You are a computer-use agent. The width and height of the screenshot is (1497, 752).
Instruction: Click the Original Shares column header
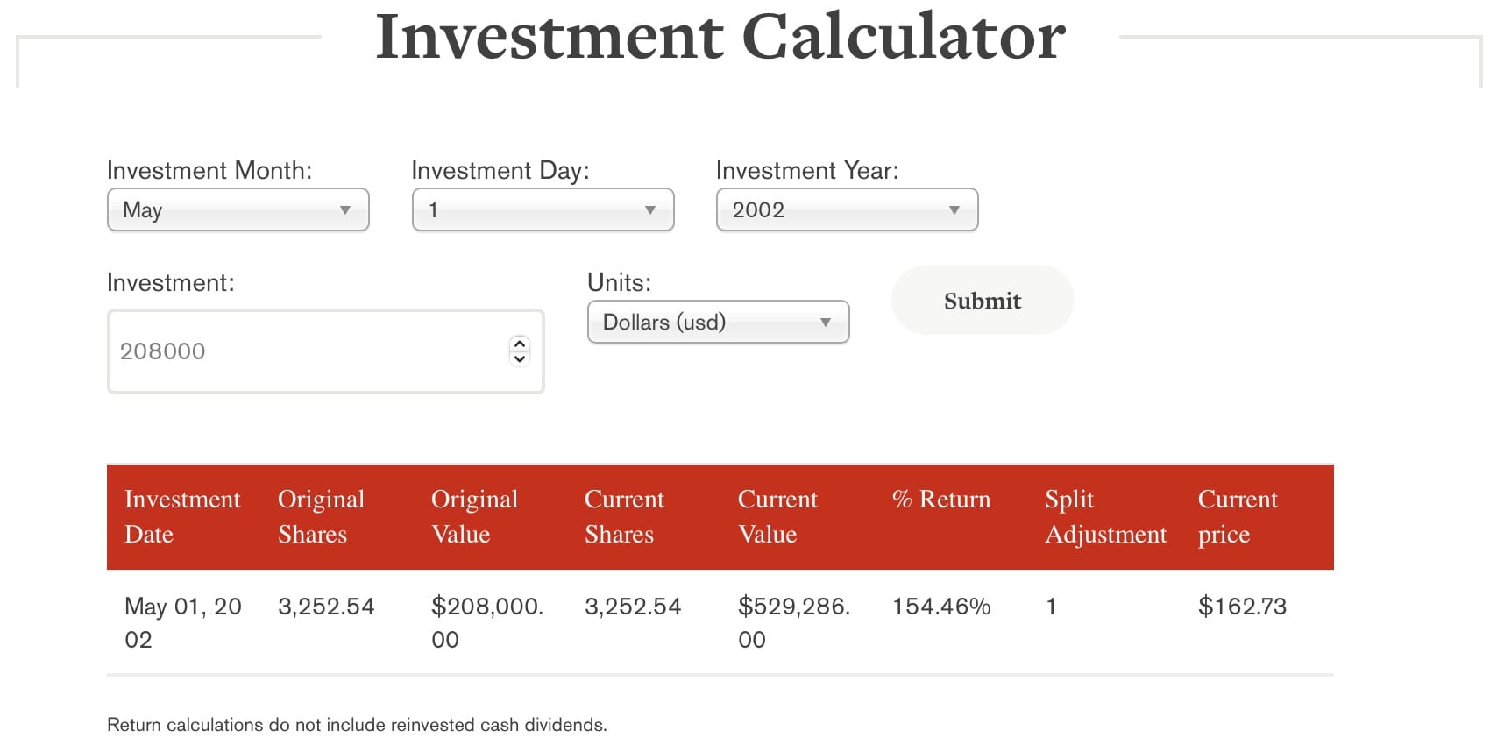(x=321, y=516)
